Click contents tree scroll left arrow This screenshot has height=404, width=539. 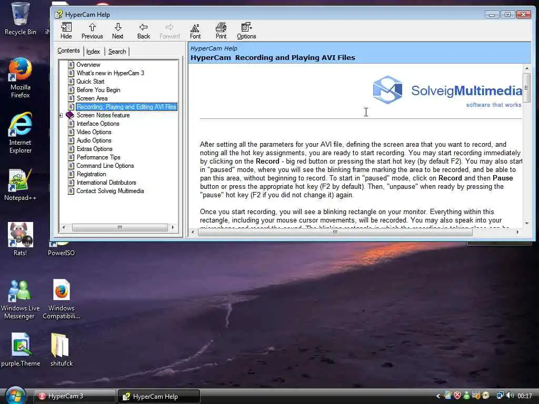[63, 227]
